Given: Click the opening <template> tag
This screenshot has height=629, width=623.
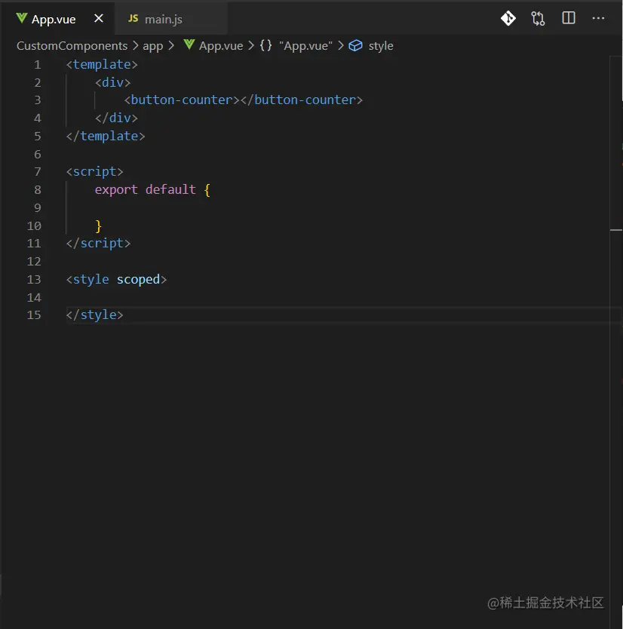Looking at the screenshot, I should [x=102, y=65].
